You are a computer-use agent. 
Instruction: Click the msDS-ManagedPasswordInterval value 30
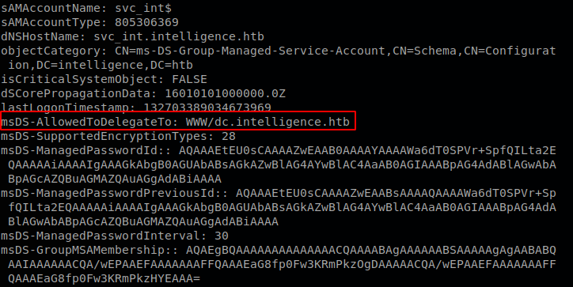pyautogui.click(x=222, y=236)
